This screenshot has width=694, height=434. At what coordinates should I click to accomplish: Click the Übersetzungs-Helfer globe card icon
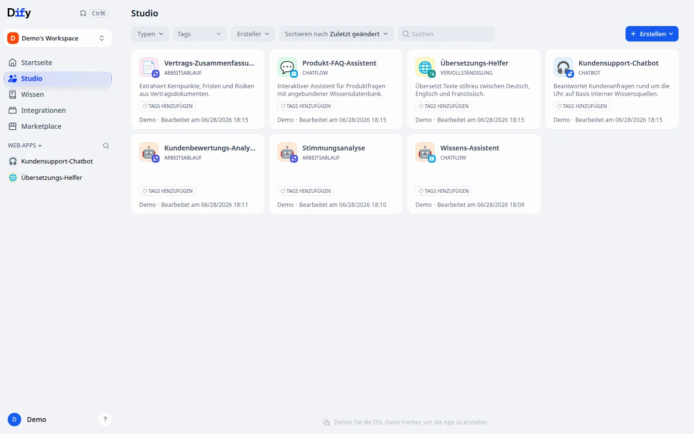425,67
